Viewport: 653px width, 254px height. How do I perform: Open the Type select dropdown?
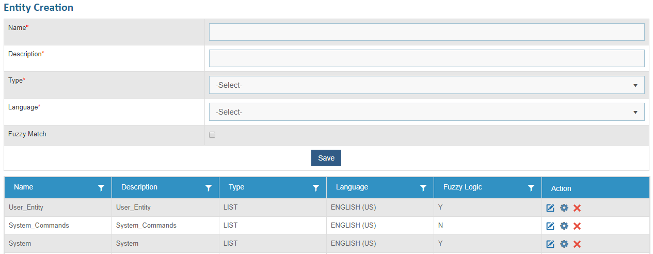(x=426, y=85)
